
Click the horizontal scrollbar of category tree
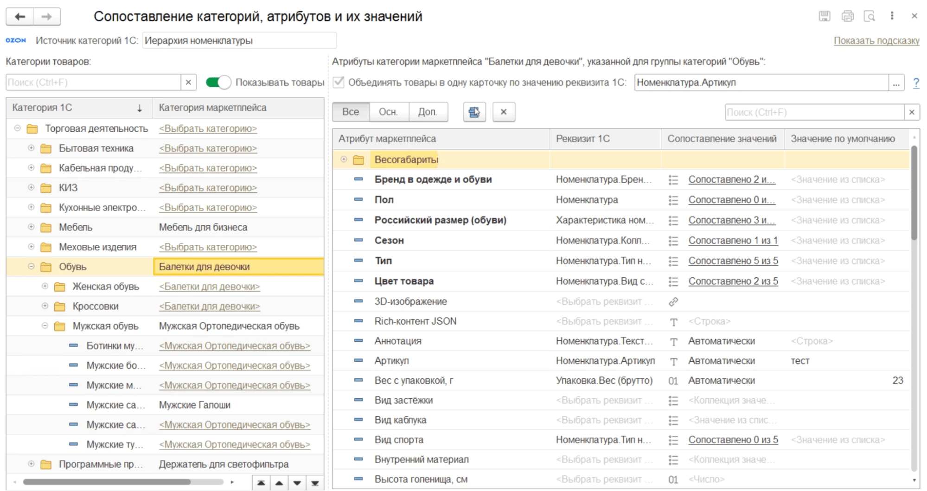click(x=107, y=482)
